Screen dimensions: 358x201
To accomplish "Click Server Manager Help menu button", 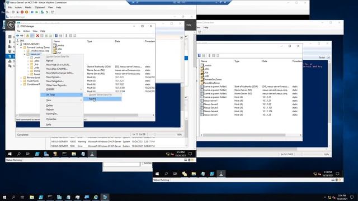I will [189, 25].
